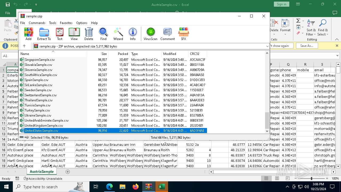Click the WinRAR taskbar icon
The width and height of the screenshot is (341, 192).
[148, 187]
